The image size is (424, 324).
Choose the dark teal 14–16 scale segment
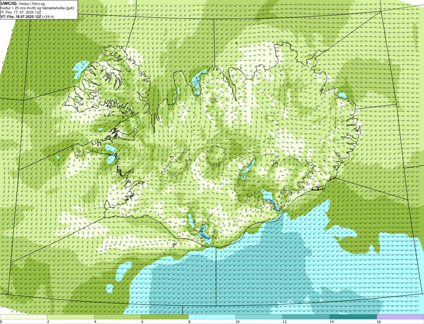tap(353, 317)
